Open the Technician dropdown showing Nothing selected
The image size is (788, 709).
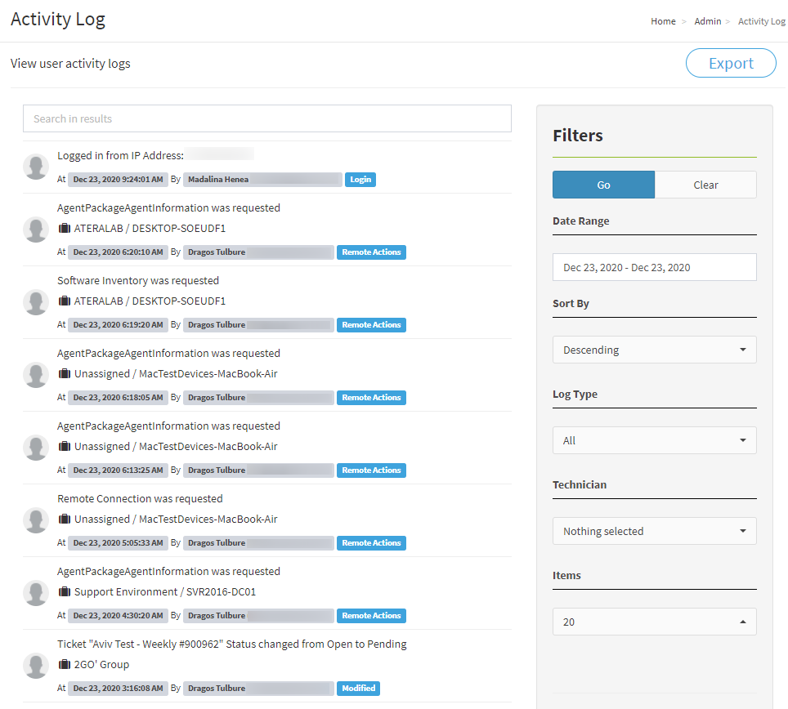pyautogui.click(x=654, y=531)
